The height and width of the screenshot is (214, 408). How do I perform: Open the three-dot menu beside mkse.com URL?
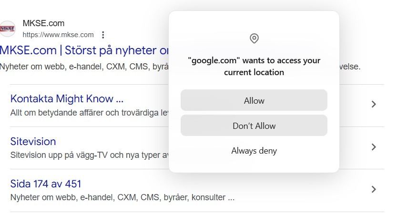pyautogui.click(x=103, y=35)
